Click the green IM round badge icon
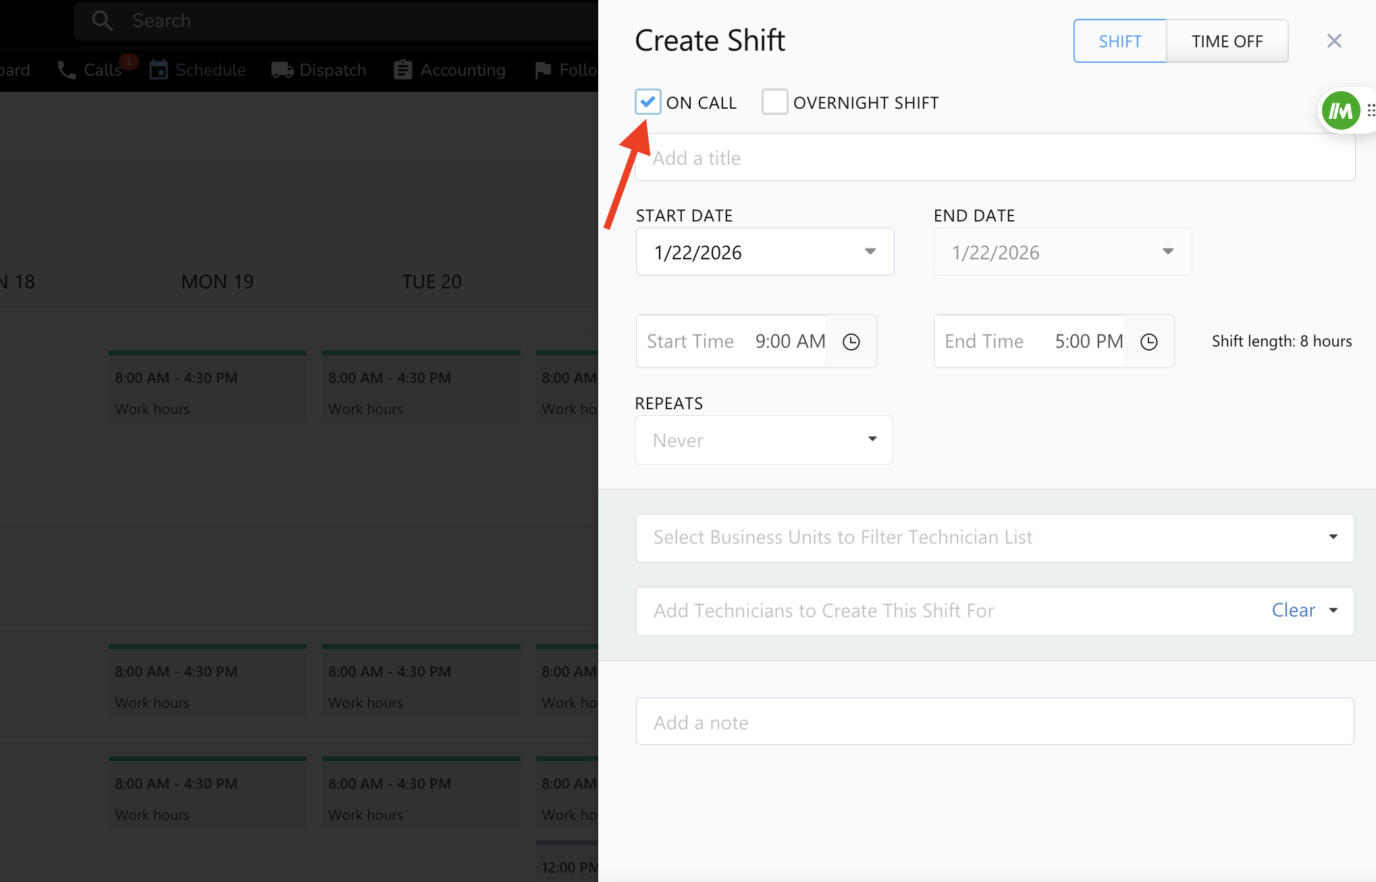1376x882 pixels. [1340, 110]
